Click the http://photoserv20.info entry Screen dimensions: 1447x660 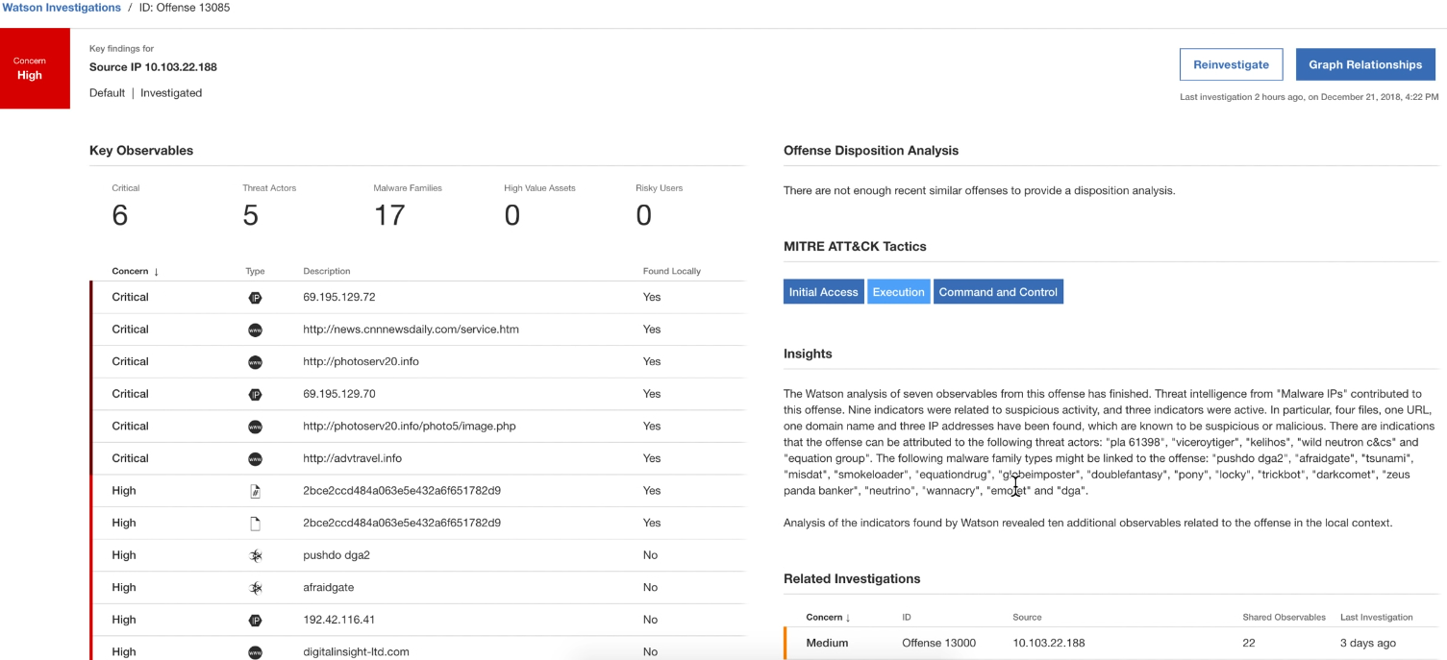[x=361, y=361]
